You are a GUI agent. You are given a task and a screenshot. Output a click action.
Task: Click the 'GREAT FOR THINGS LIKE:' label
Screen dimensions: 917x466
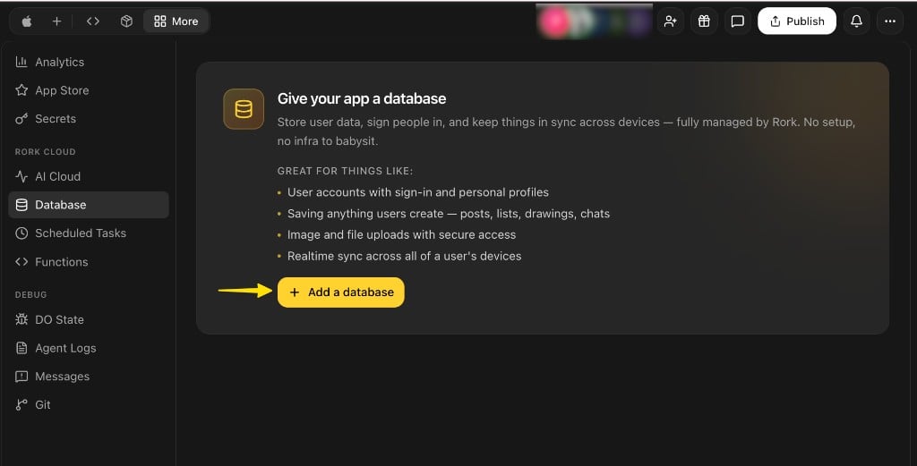click(x=345, y=171)
